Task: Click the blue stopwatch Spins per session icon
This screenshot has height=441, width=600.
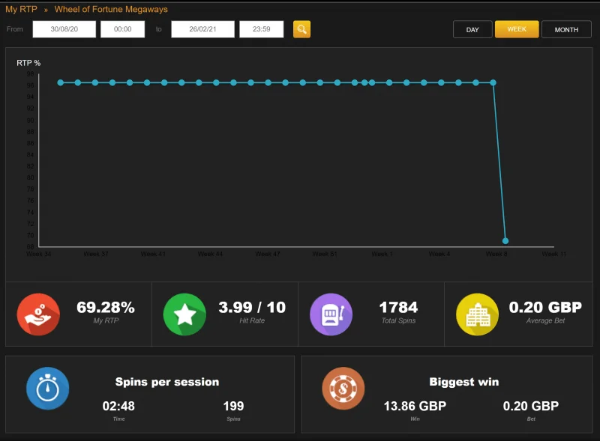Action: (x=48, y=389)
